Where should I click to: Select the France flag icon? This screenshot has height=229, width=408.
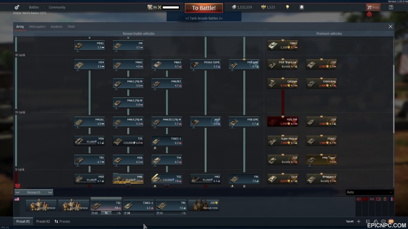[x=392, y=199]
